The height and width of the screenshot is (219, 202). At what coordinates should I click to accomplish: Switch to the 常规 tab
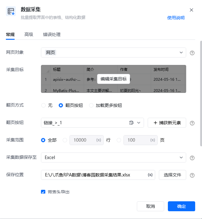coord(10,34)
